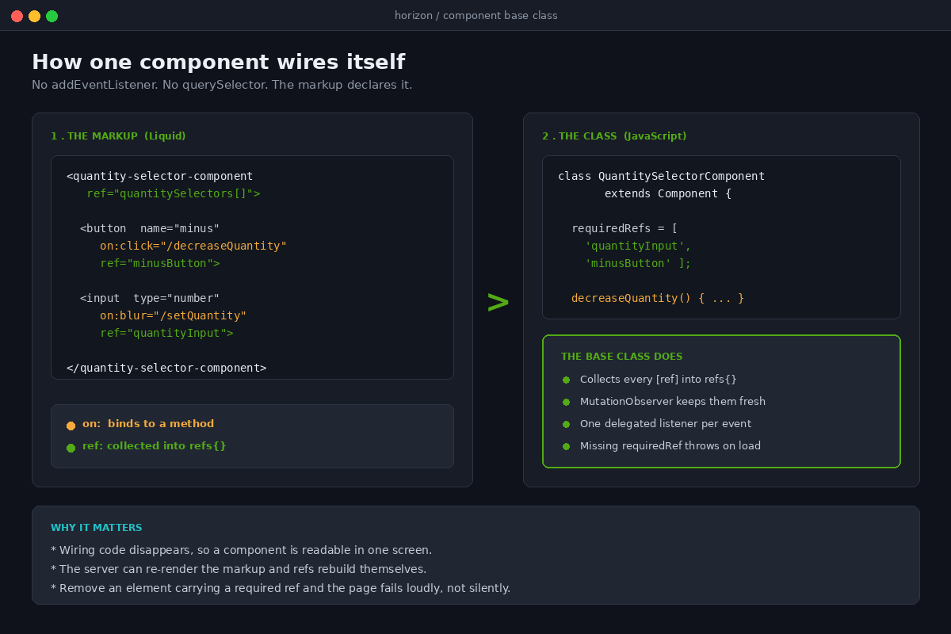Click the opening '<quantity-selector-component' tag line
The image size is (951, 634).
click(x=160, y=176)
